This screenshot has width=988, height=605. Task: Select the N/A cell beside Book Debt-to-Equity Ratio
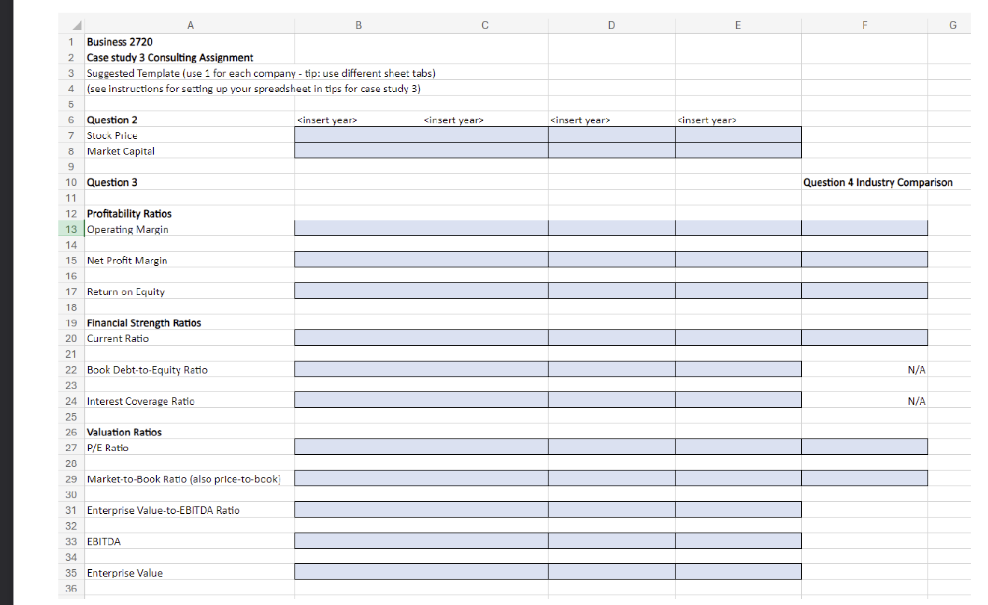(865, 369)
